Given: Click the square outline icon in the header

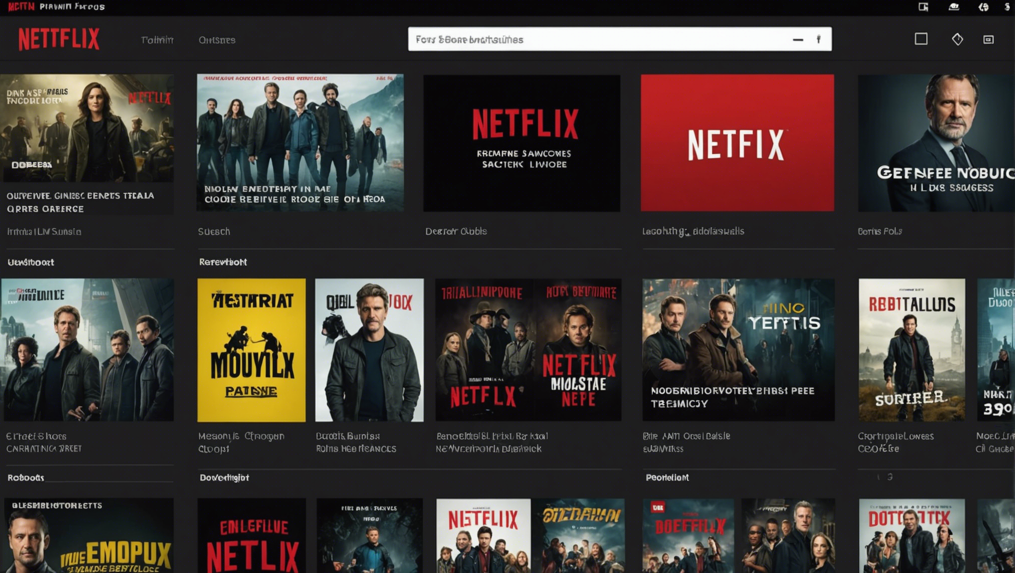Looking at the screenshot, I should (921, 39).
